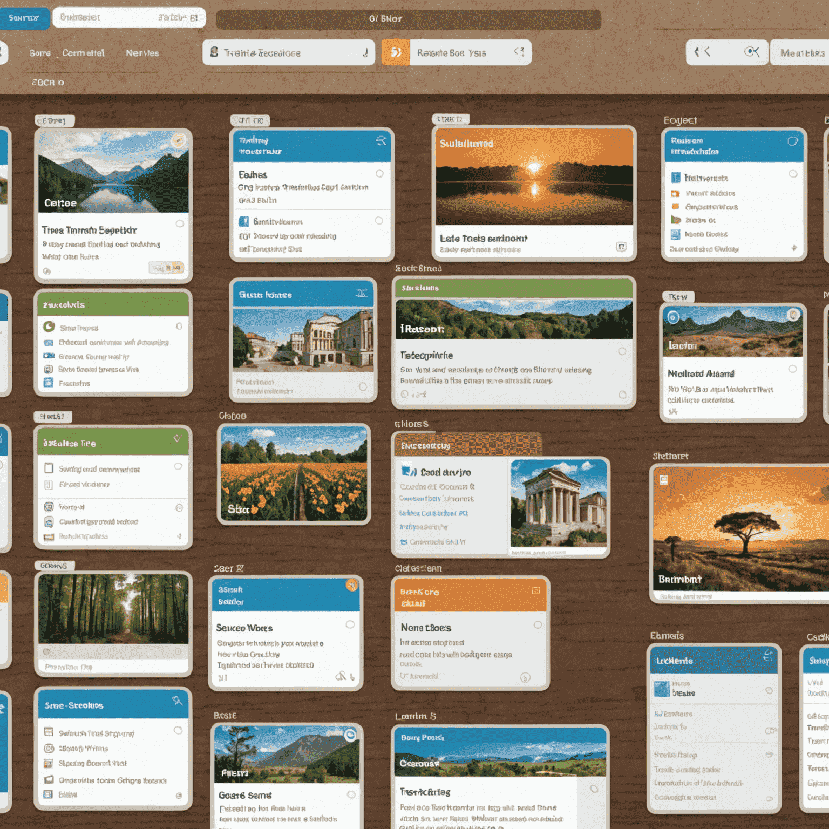829x829 pixels.
Task: Click the small icon at sunset card's bottom right
Action: (621, 247)
